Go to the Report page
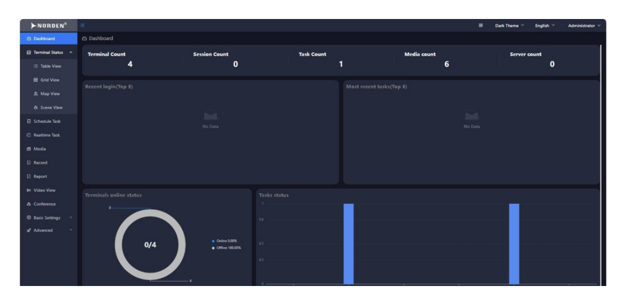 point(40,176)
